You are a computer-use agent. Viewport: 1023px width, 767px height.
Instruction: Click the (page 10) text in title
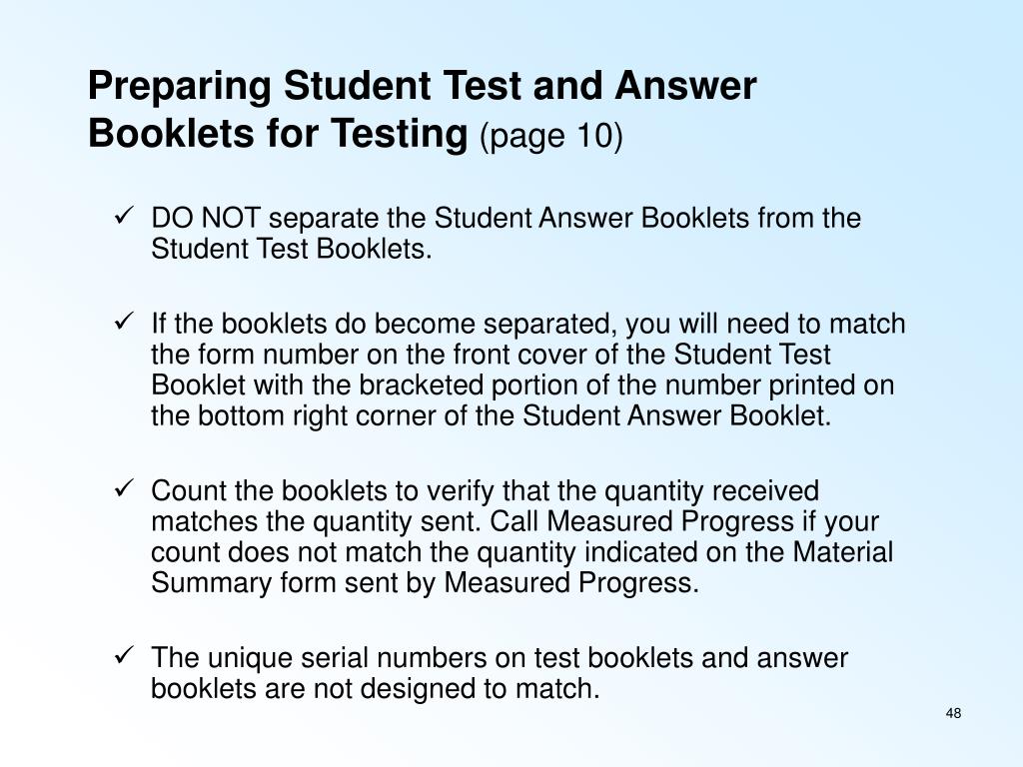(x=551, y=136)
